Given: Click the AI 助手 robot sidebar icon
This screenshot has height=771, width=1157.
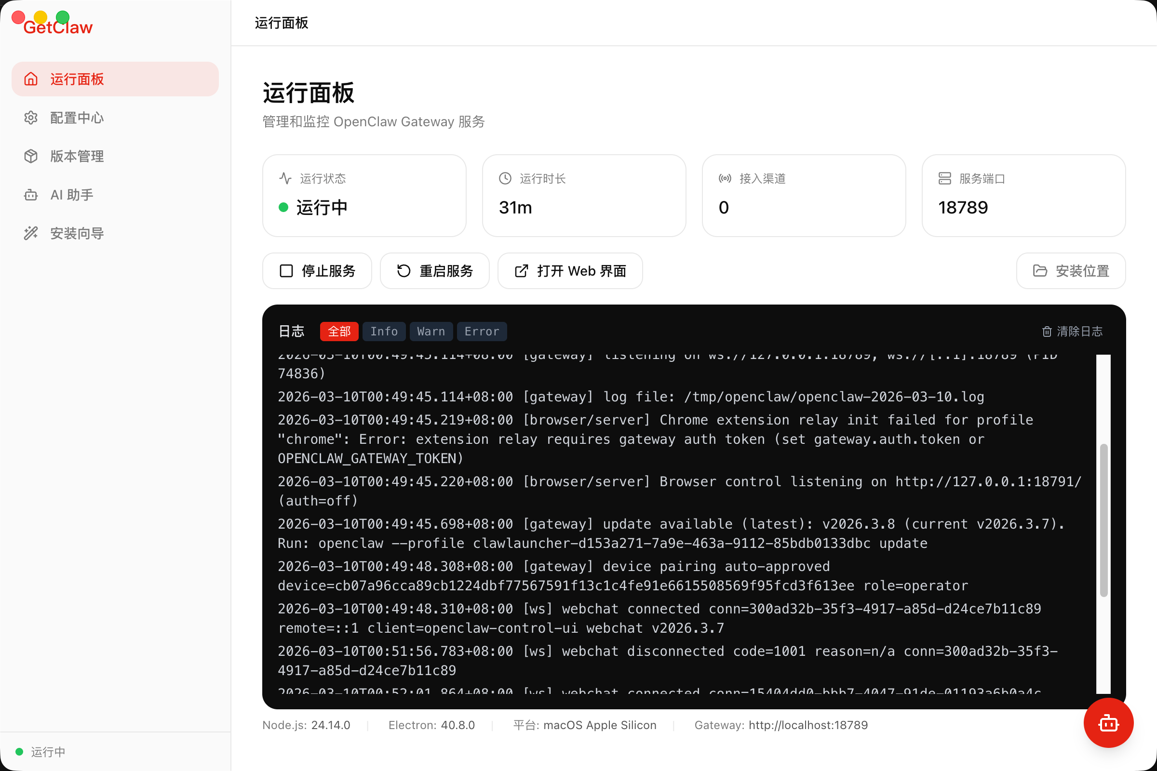Looking at the screenshot, I should (31, 195).
